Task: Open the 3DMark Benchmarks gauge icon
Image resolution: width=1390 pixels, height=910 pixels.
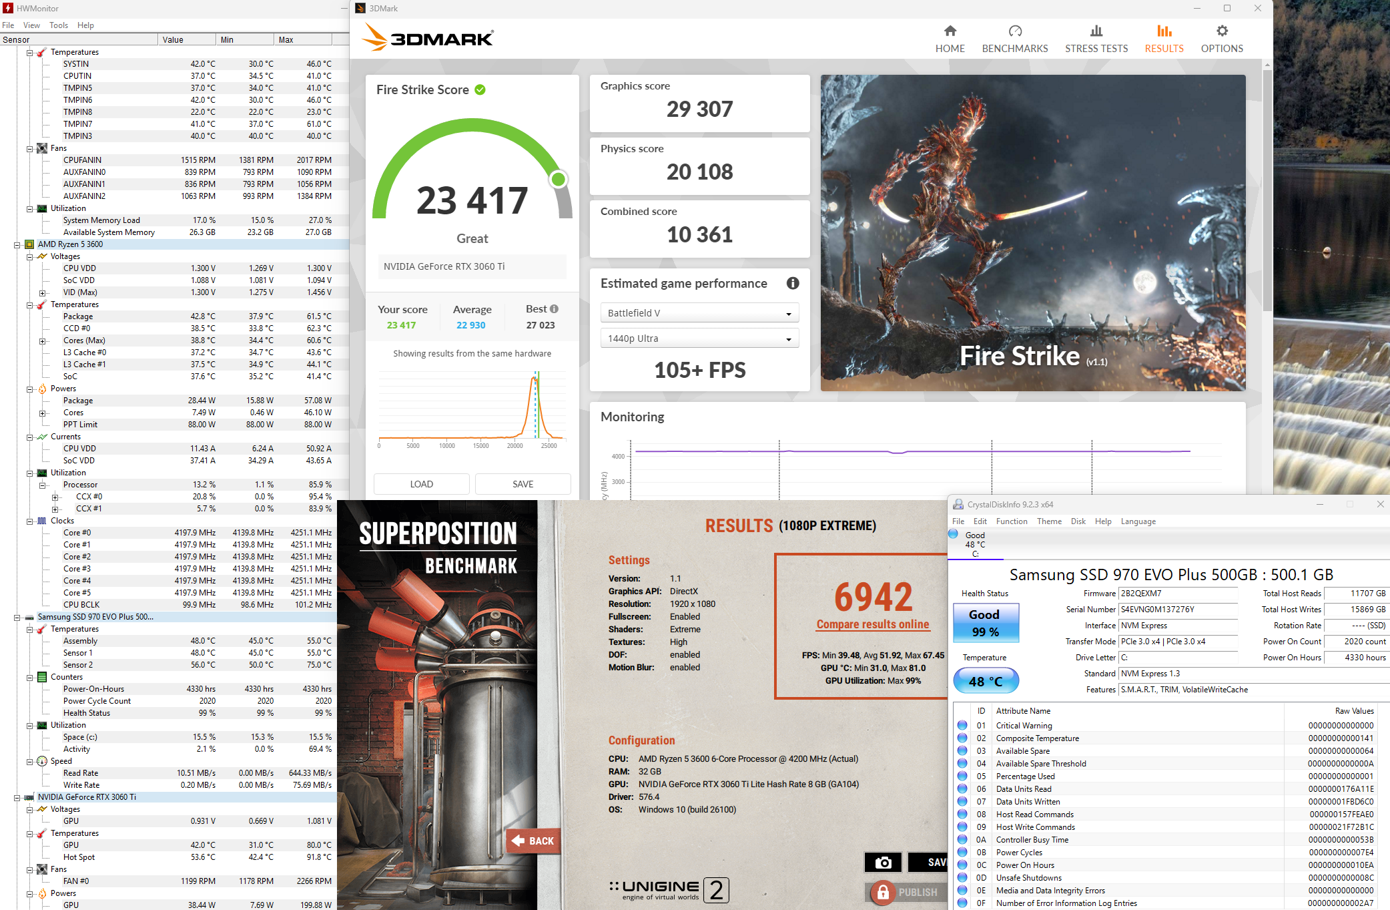Action: tap(1015, 31)
